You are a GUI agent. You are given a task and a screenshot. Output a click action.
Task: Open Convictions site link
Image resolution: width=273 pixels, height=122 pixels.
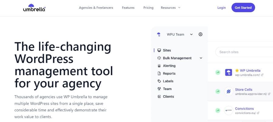pos(244,109)
